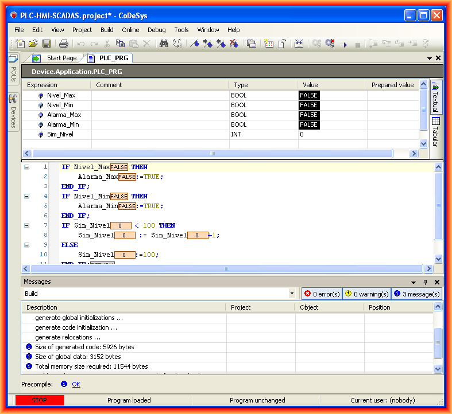The height and width of the screenshot is (414, 452).
Task: Click the Copy icon in toolbar
Action: point(120,44)
